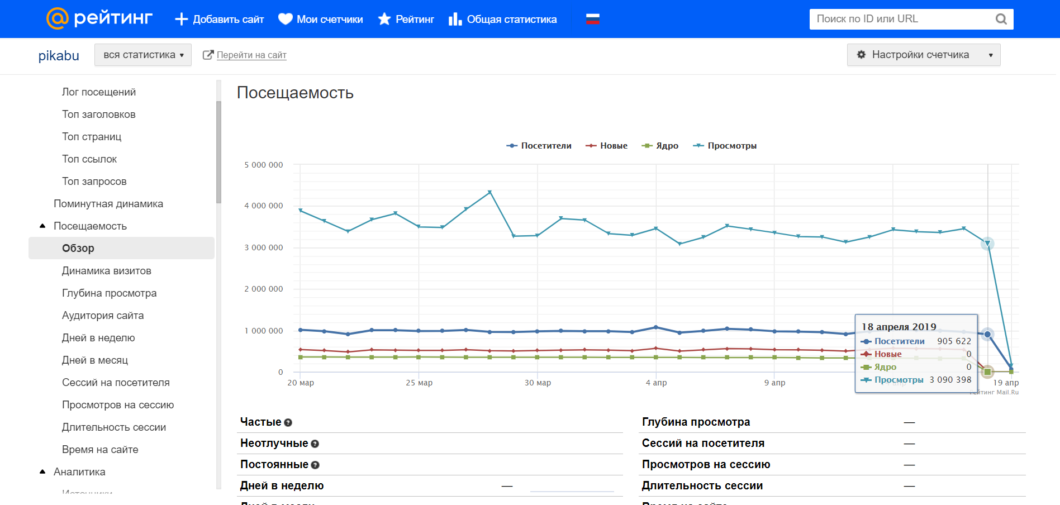Open Динамика визитов in sidebar
The height and width of the screenshot is (505, 1060).
coord(107,271)
